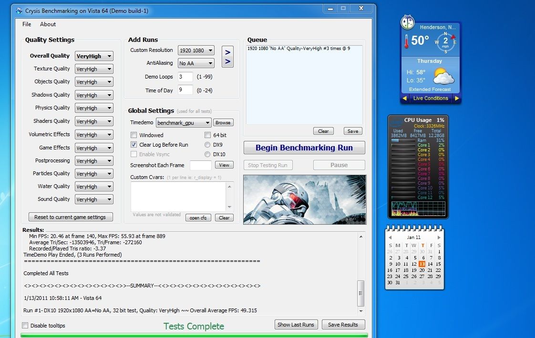Click the CPU usage history graph
Viewport: 535px width, 338px height.
(x=418, y=209)
